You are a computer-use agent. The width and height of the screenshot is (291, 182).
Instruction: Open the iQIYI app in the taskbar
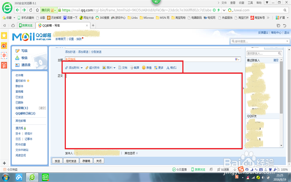45,178
